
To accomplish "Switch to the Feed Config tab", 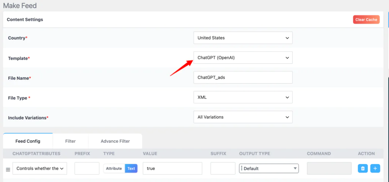I will pos(28,141).
